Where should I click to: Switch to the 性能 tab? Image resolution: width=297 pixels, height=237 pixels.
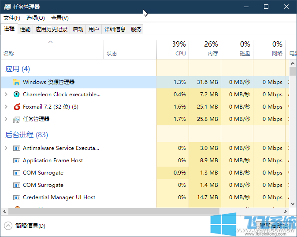tap(25, 29)
